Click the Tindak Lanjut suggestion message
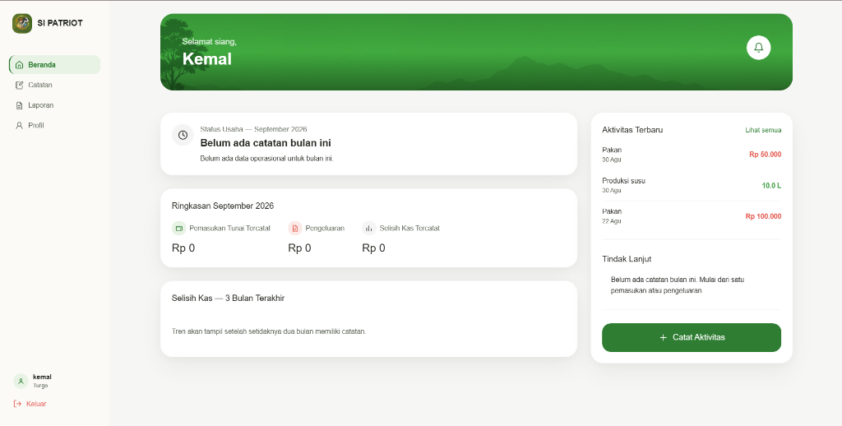This screenshot has height=426, width=842. pyautogui.click(x=678, y=285)
